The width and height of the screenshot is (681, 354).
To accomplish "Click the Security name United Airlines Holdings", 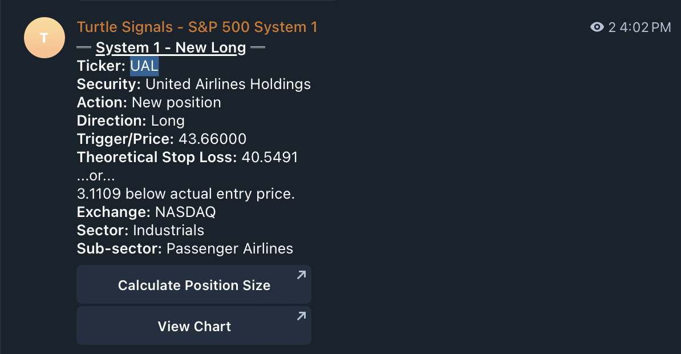I will (228, 84).
